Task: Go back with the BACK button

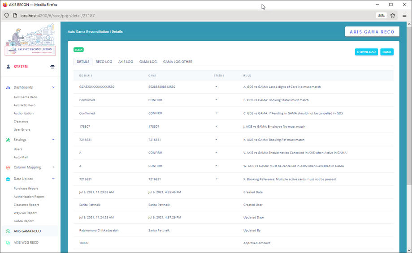Action: tap(387, 51)
